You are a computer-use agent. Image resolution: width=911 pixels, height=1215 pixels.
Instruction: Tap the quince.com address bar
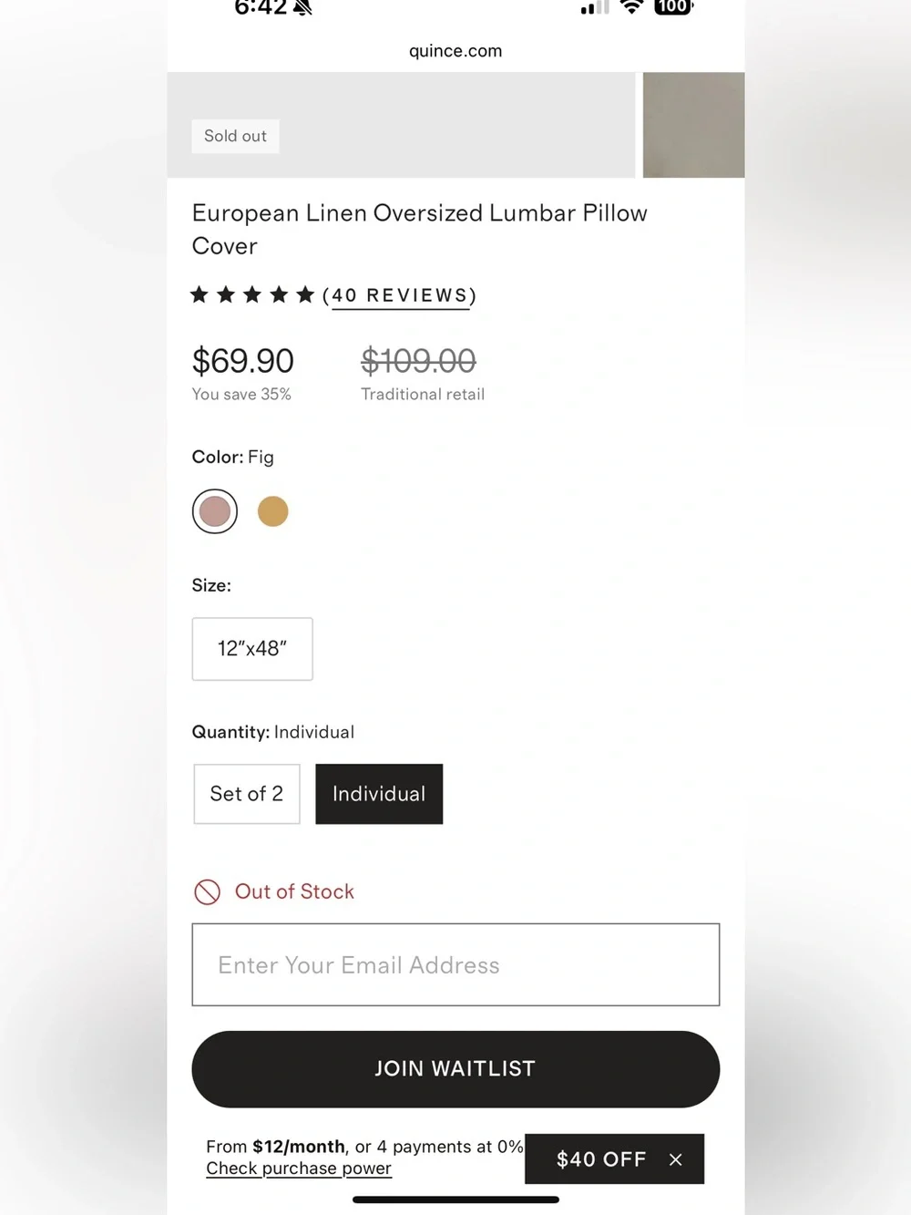coord(455,51)
